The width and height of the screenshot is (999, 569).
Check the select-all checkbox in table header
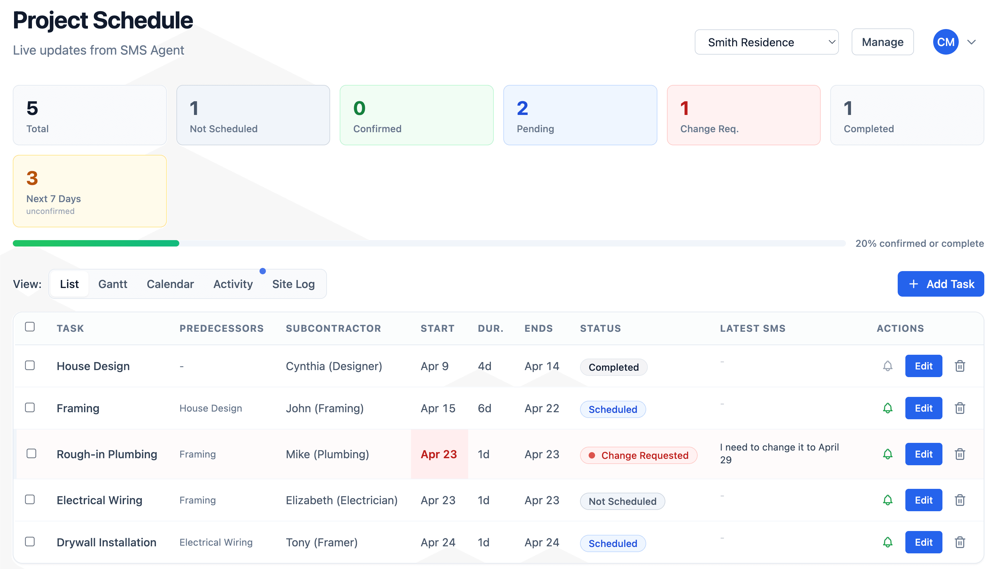(x=30, y=326)
